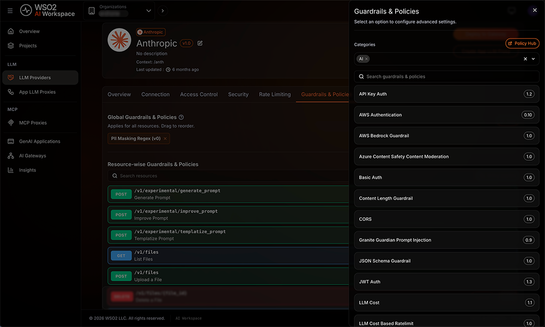The width and height of the screenshot is (545, 327).
Task: Open AI Gateways in sidebar
Action: tap(40, 156)
